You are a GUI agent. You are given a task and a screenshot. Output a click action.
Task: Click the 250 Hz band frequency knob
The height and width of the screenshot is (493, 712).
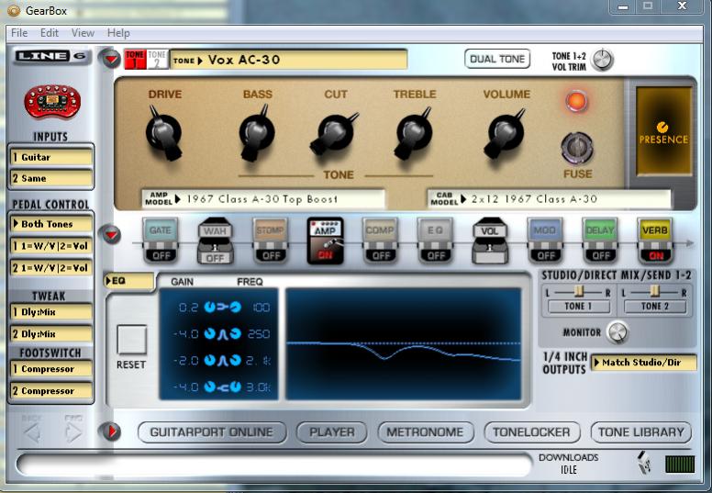(235, 334)
